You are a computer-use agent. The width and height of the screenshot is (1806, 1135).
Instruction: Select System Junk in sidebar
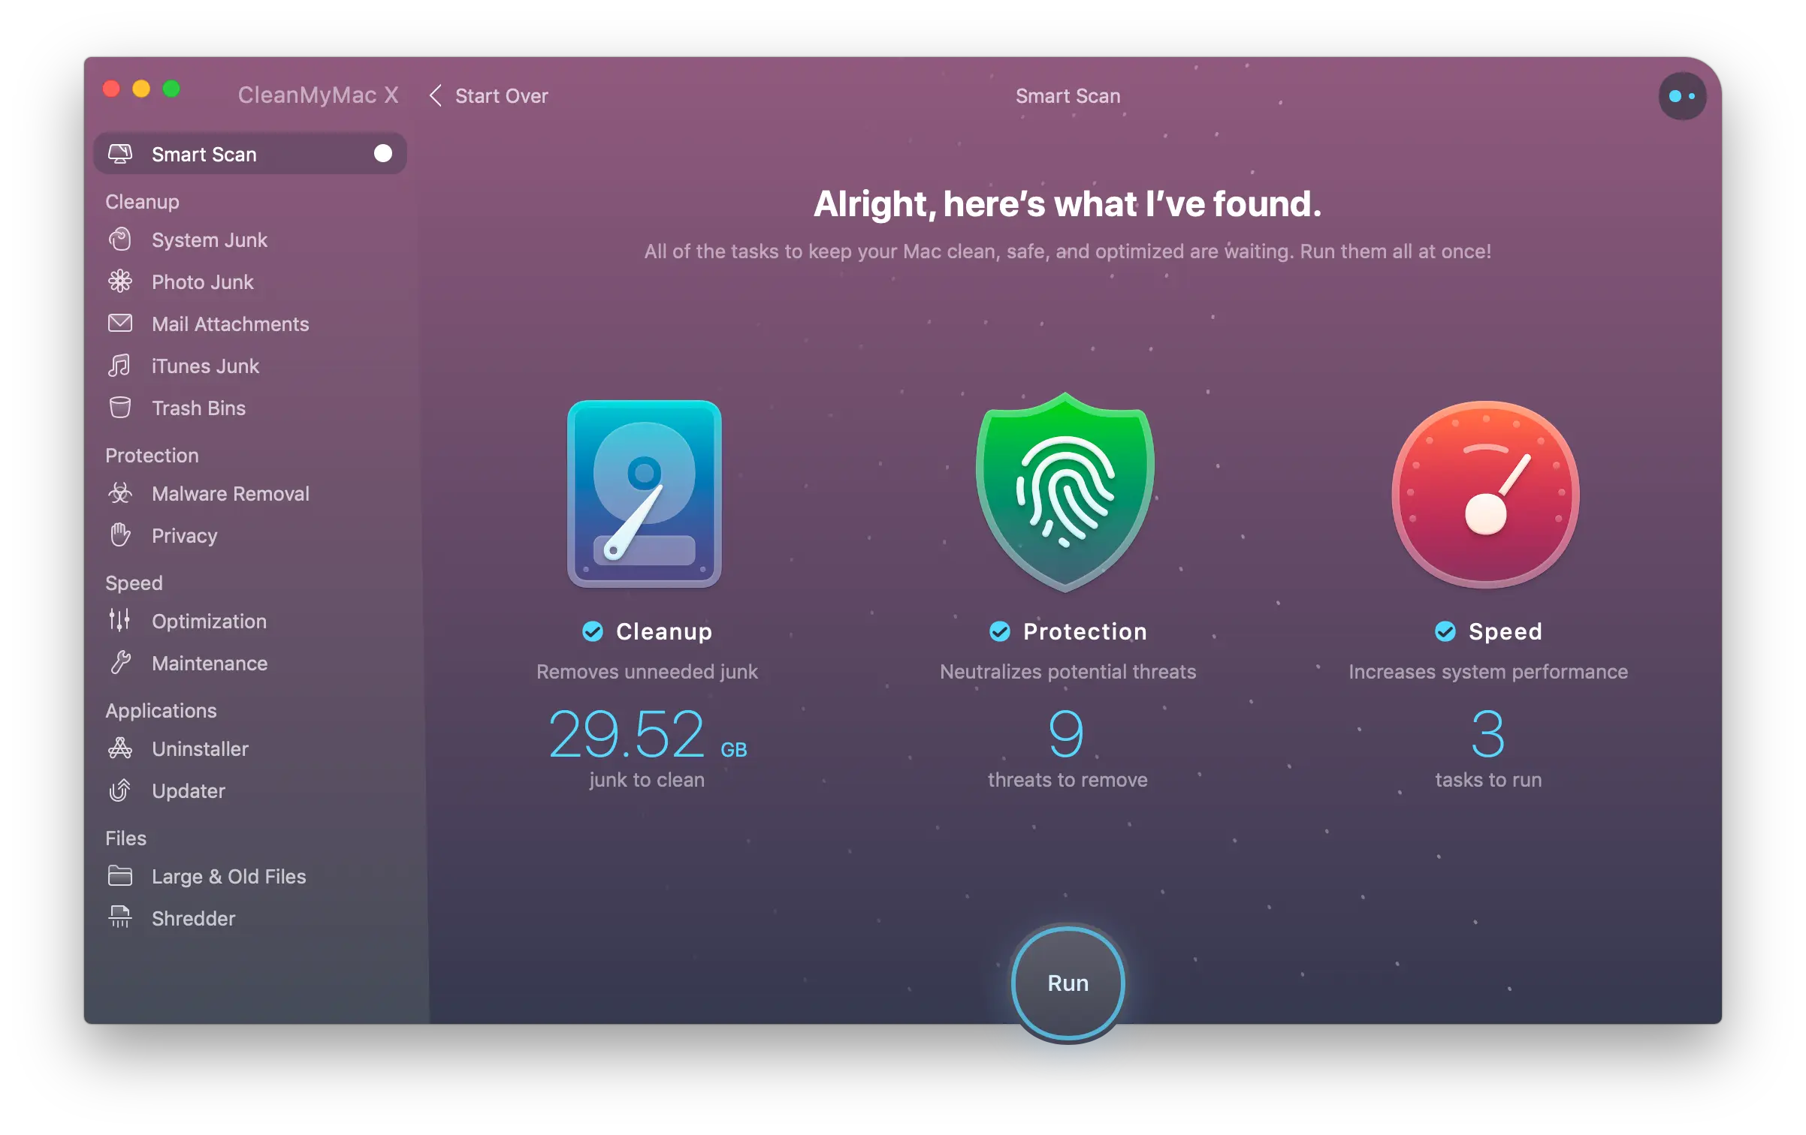click(x=210, y=239)
